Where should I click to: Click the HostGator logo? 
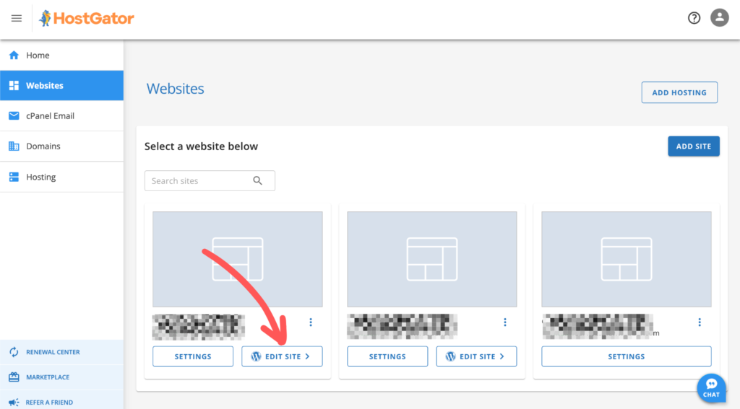pos(87,19)
